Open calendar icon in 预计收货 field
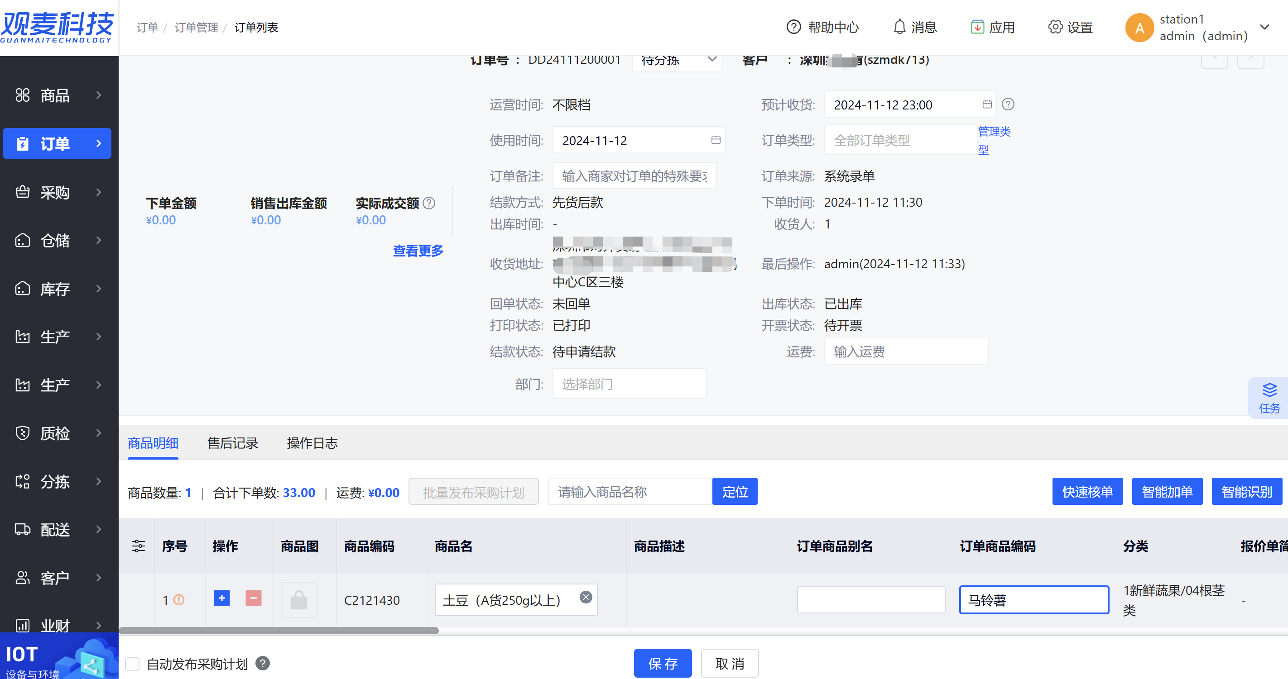 pos(986,104)
